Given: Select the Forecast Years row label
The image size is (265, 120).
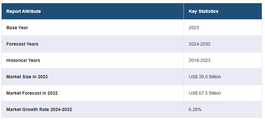Looking at the screenshot, I should 22,44.
